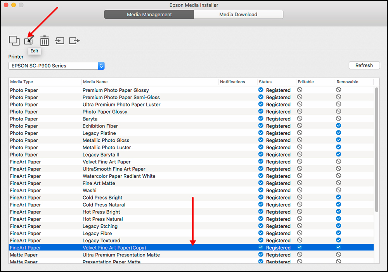388x272 pixels.
Task: Click the Status column header
Action: tap(276, 82)
